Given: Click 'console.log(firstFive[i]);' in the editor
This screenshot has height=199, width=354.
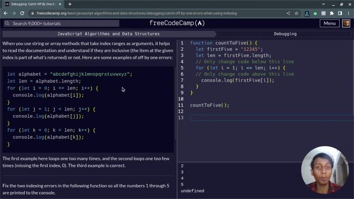Looking at the screenshot, I should coord(237,80).
